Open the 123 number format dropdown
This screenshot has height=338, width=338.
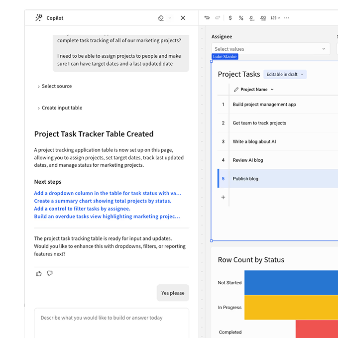[x=275, y=18]
